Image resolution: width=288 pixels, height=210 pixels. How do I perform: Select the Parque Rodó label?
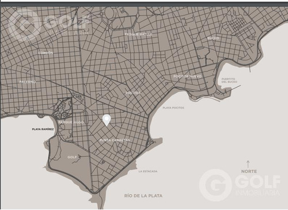[71, 122]
